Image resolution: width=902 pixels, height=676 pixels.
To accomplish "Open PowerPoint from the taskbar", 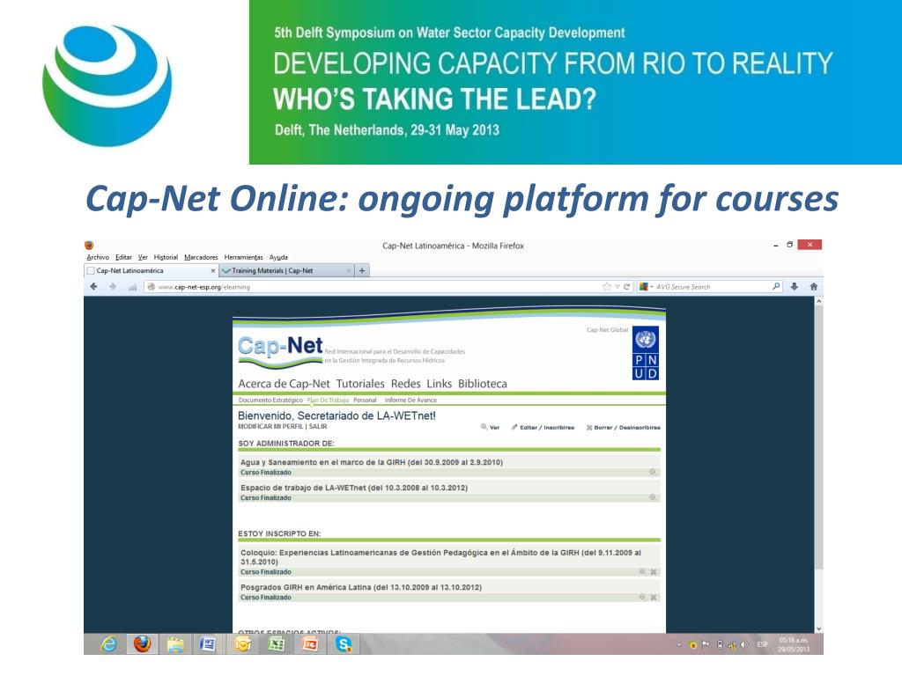I will [310, 644].
